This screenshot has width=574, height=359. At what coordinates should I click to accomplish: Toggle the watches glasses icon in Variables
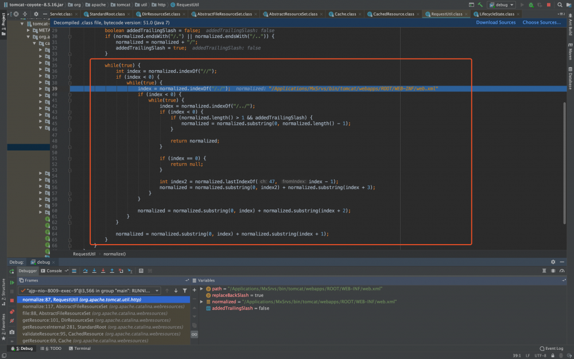[x=194, y=334]
